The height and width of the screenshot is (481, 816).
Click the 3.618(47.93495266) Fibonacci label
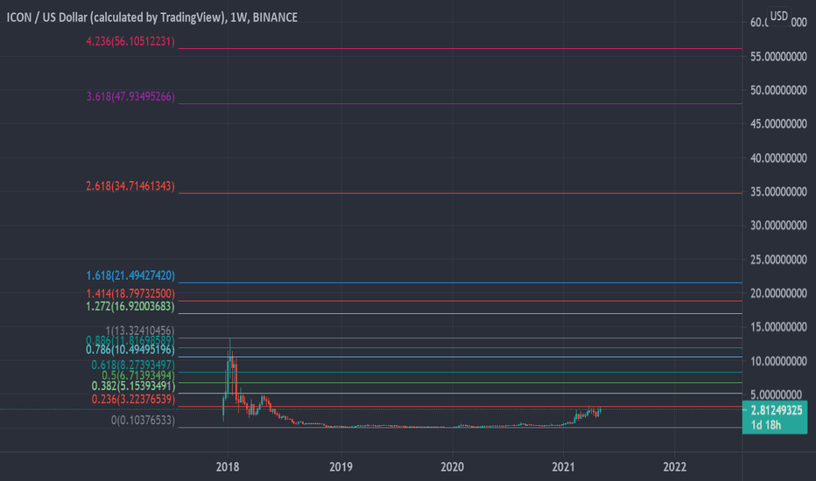pyautogui.click(x=130, y=96)
